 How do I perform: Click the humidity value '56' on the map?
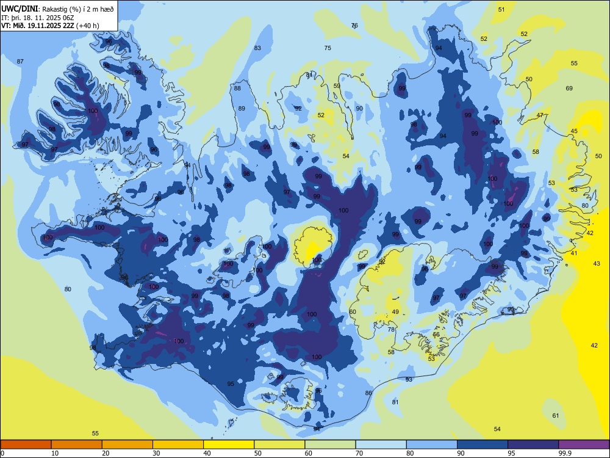[436, 334]
